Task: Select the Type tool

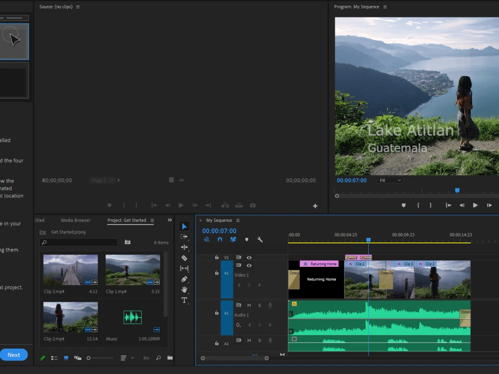Action: [x=184, y=300]
